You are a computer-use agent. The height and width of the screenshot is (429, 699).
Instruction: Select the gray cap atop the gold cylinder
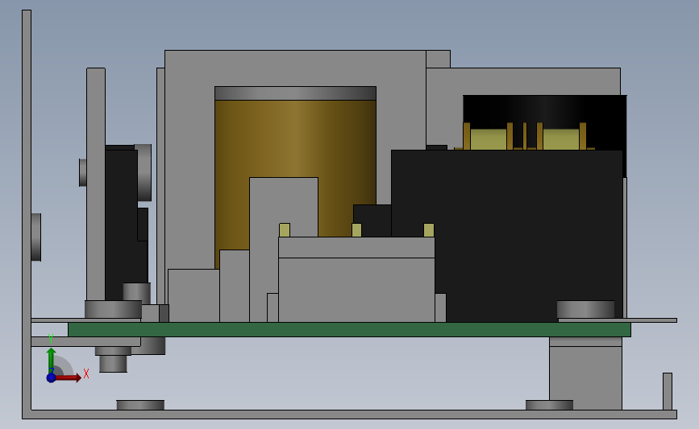tap(296, 93)
